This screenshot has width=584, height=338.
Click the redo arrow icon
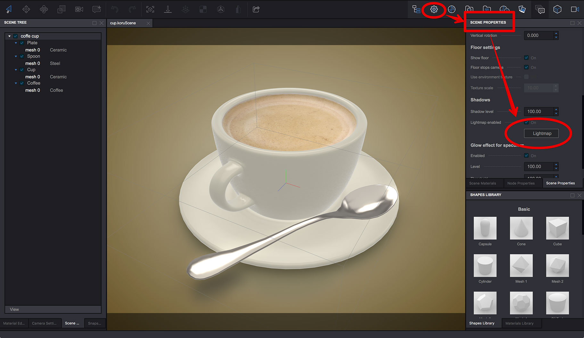(x=132, y=9)
